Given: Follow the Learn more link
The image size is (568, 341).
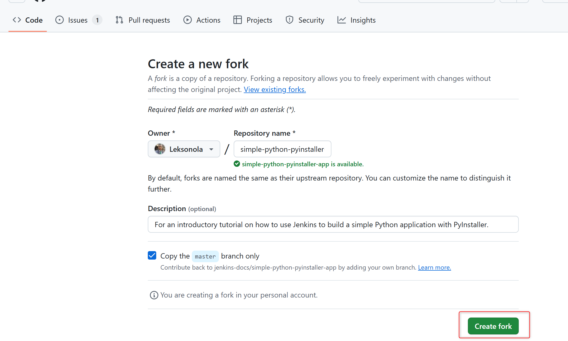Looking at the screenshot, I should pyautogui.click(x=434, y=267).
